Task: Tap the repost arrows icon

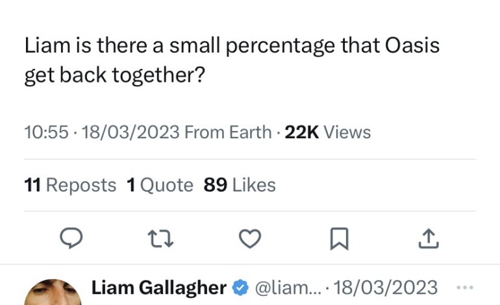Action: pyautogui.click(x=160, y=239)
